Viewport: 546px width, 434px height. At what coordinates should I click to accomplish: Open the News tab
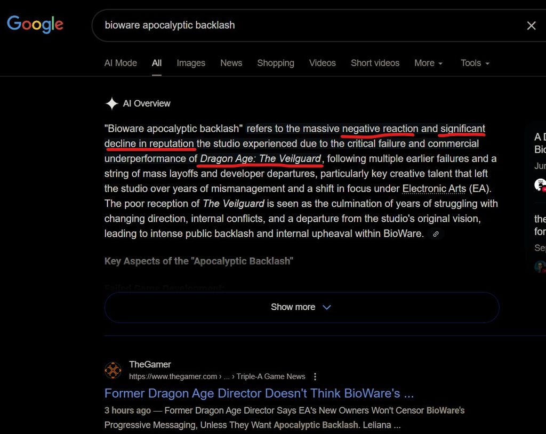(231, 63)
